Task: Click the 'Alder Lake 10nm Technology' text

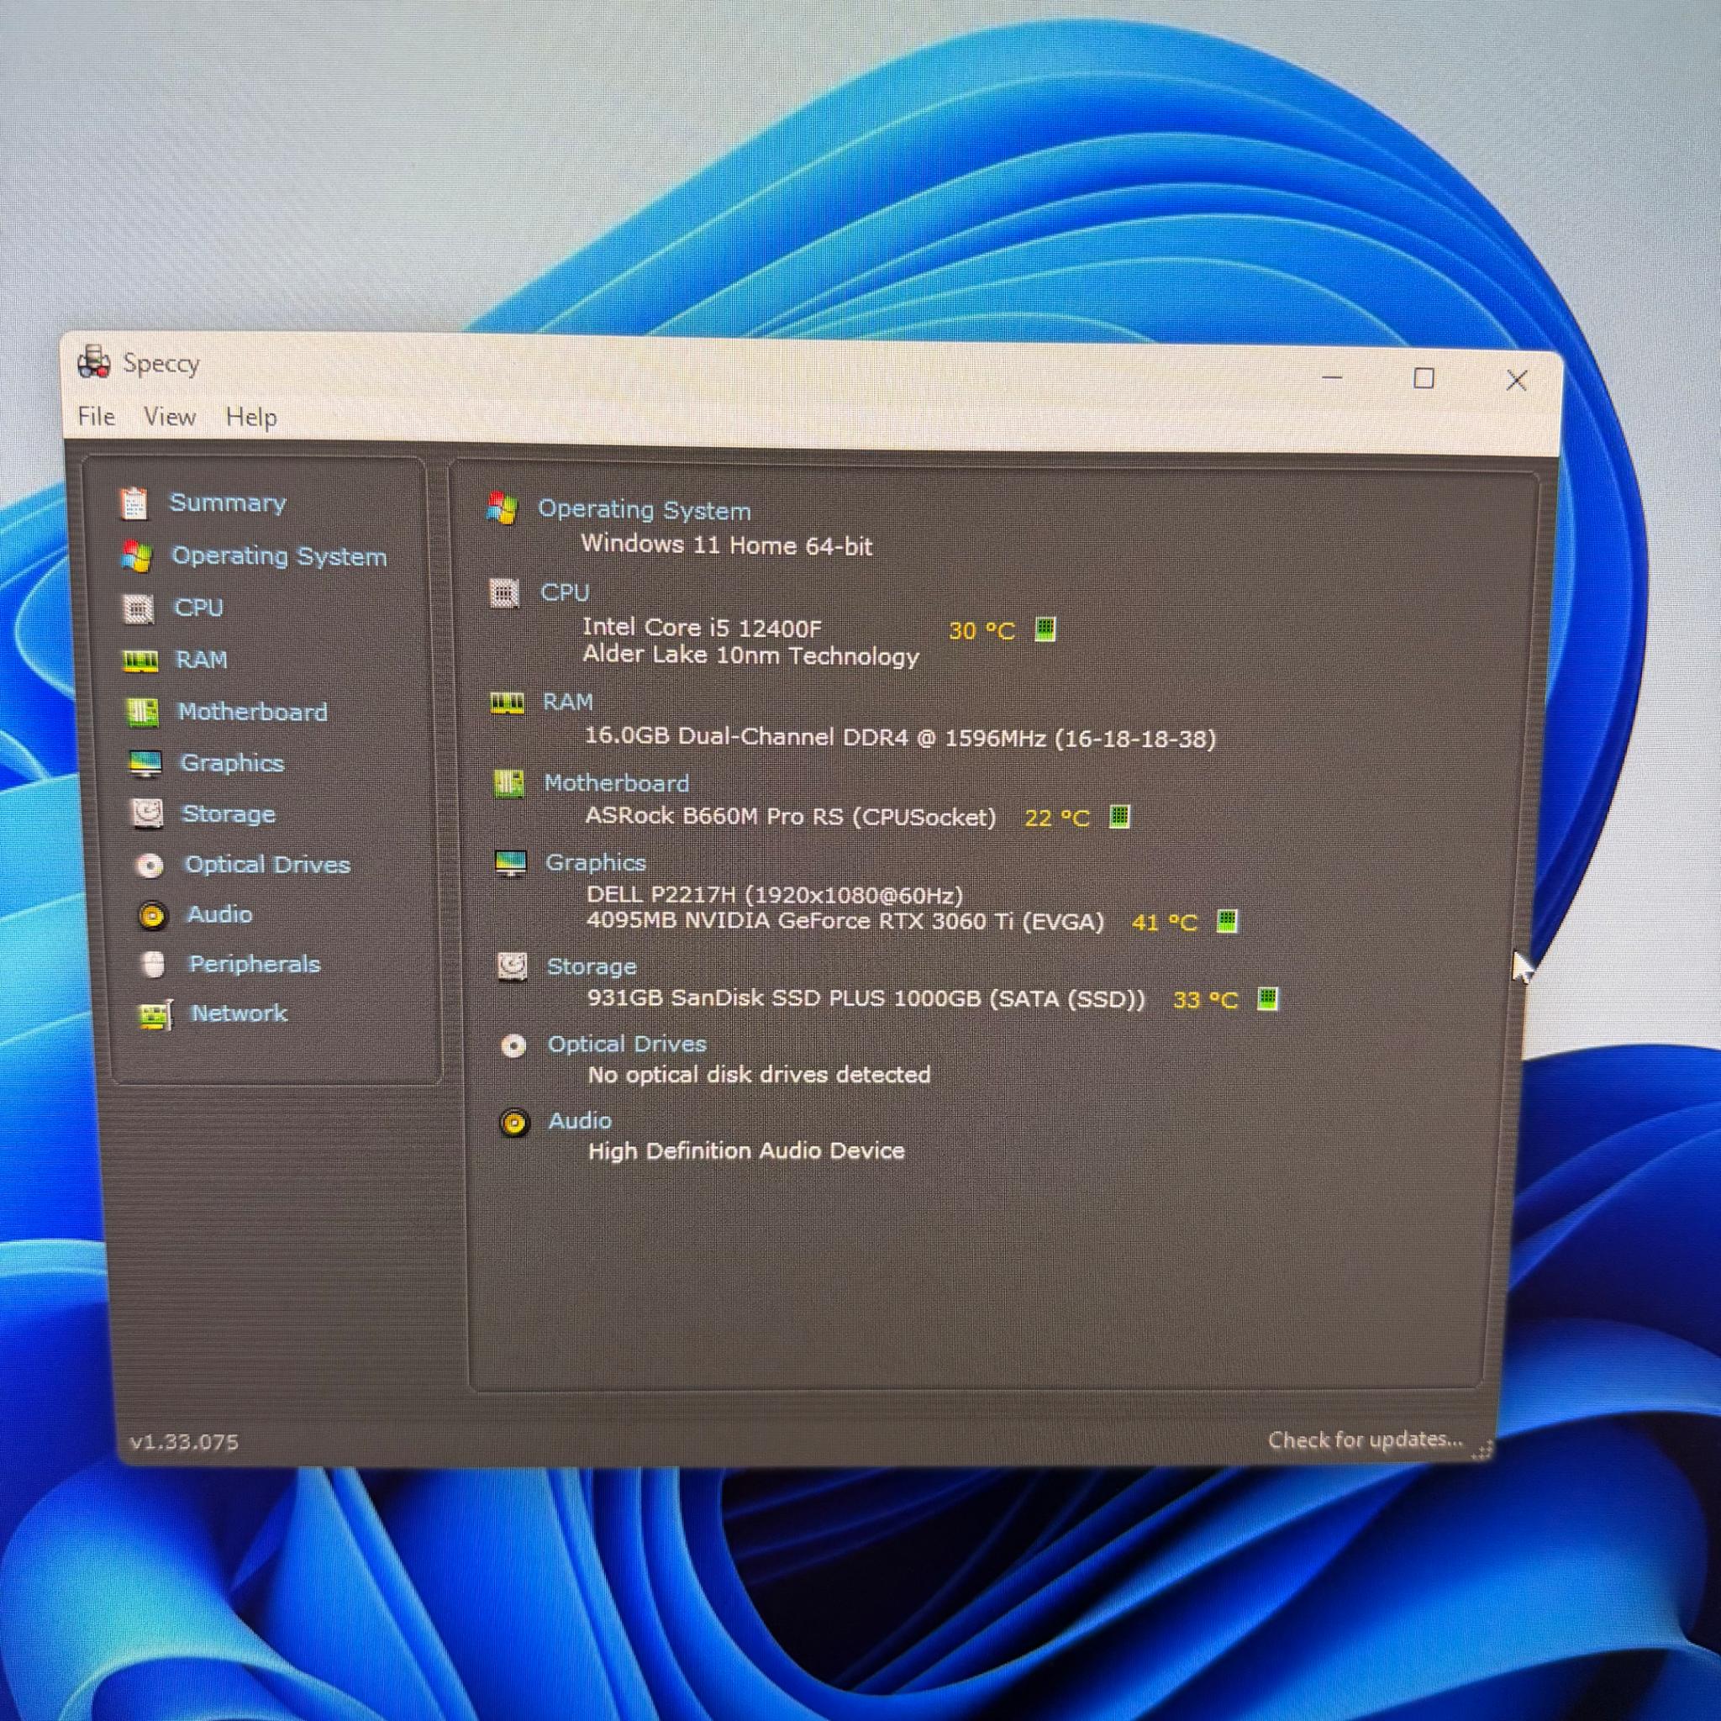Action: pyautogui.click(x=751, y=656)
